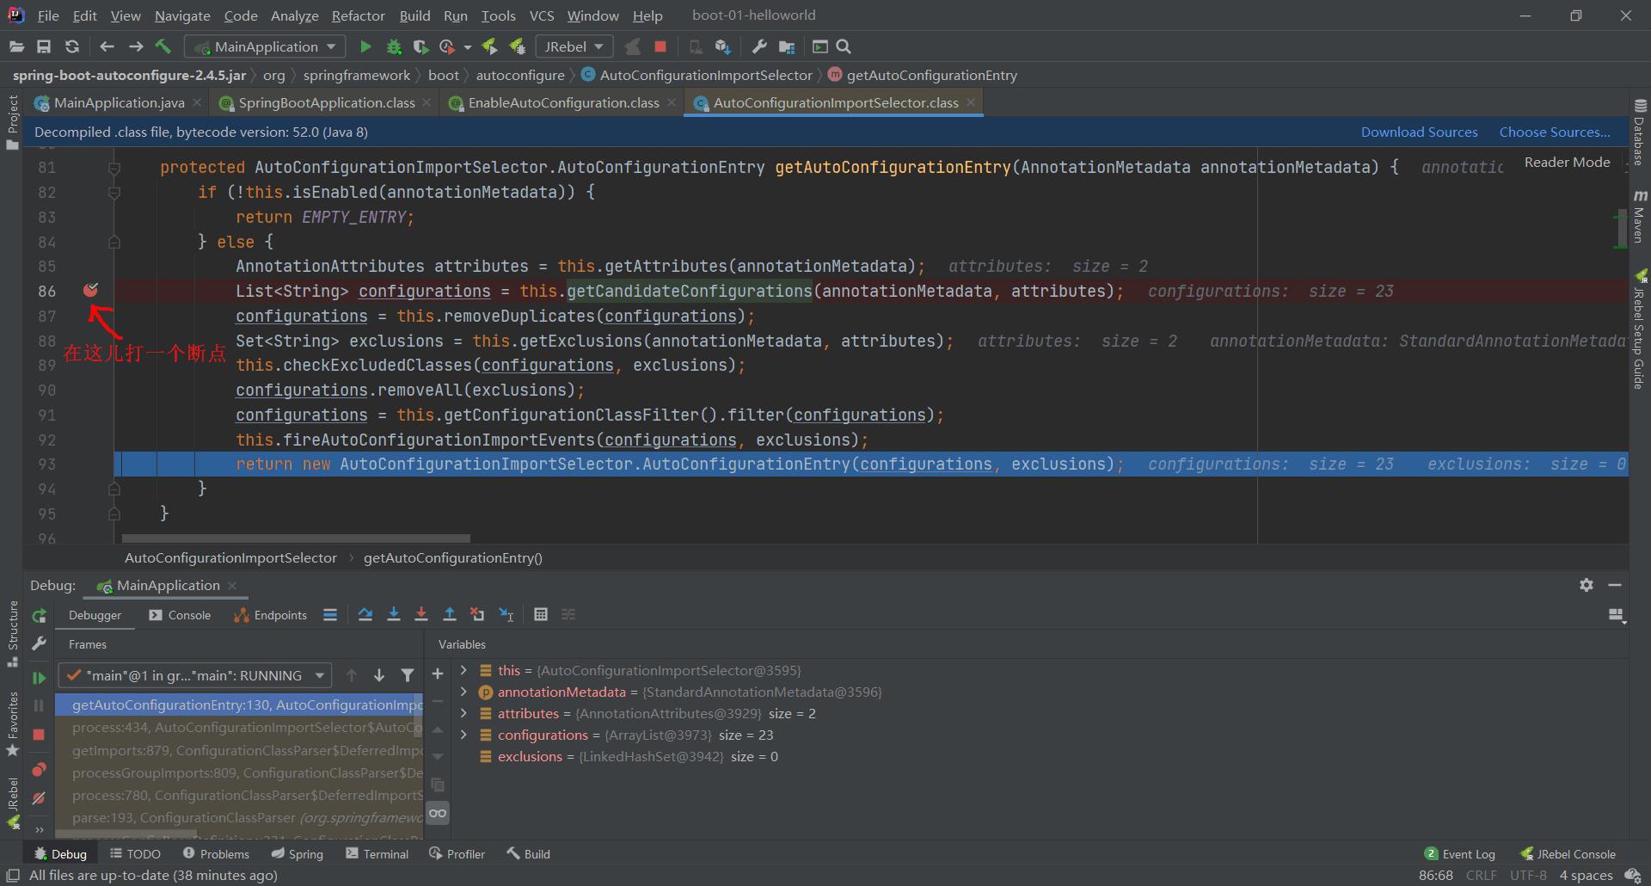1651x886 pixels.
Task: Click Add new watch plus icon
Action: (x=438, y=674)
